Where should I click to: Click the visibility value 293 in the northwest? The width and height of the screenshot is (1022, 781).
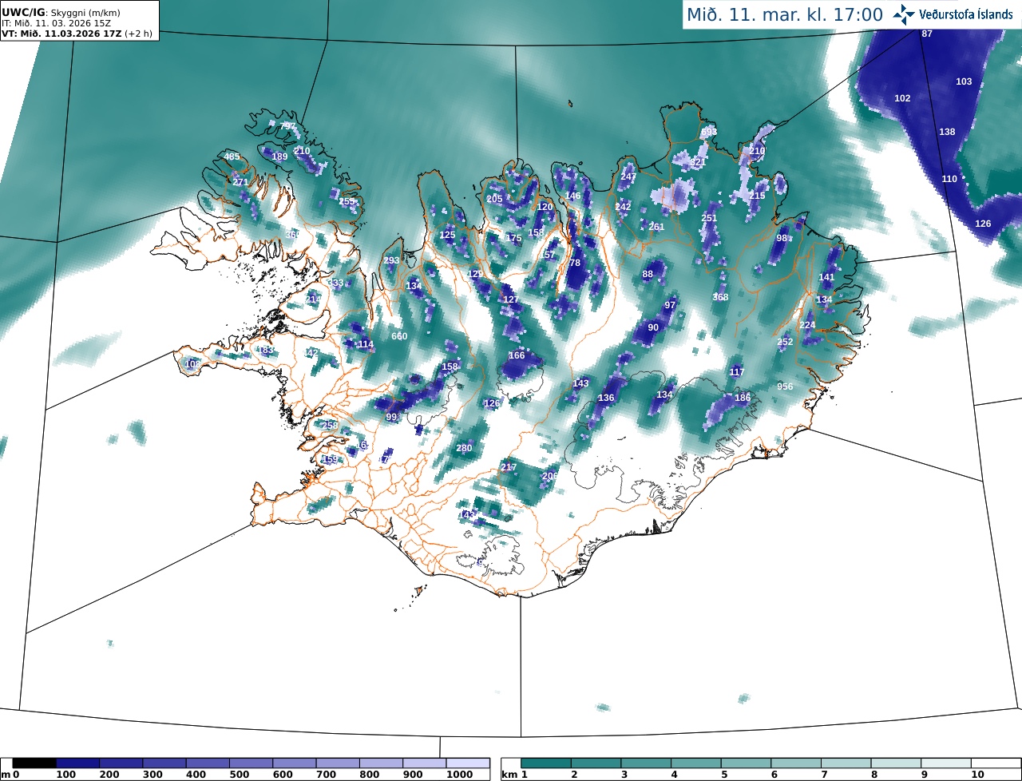tap(391, 261)
